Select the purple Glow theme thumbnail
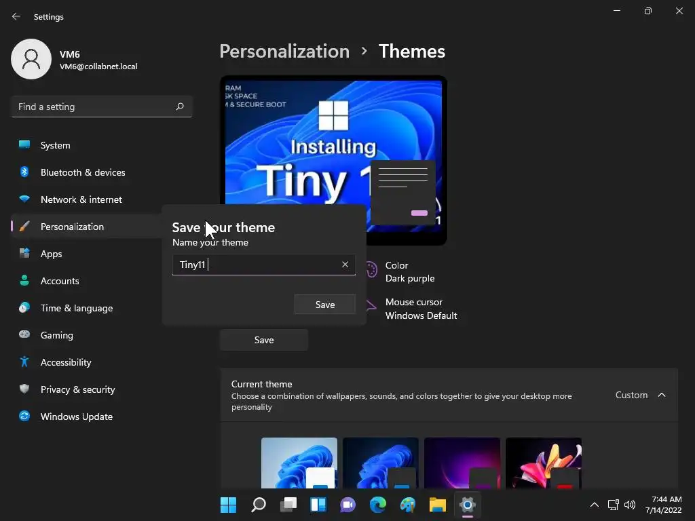This screenshot has width=695, height=521. click(462, 463)
